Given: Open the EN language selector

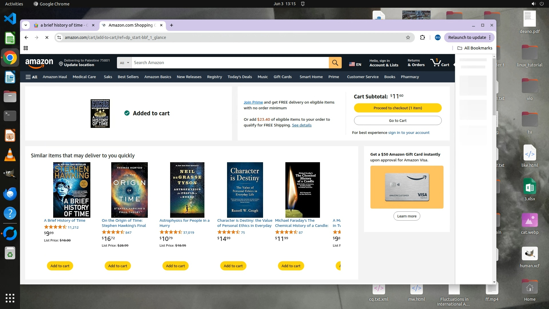Looking at the screenshot, I should pyautogui.click(x=355, y=64).
